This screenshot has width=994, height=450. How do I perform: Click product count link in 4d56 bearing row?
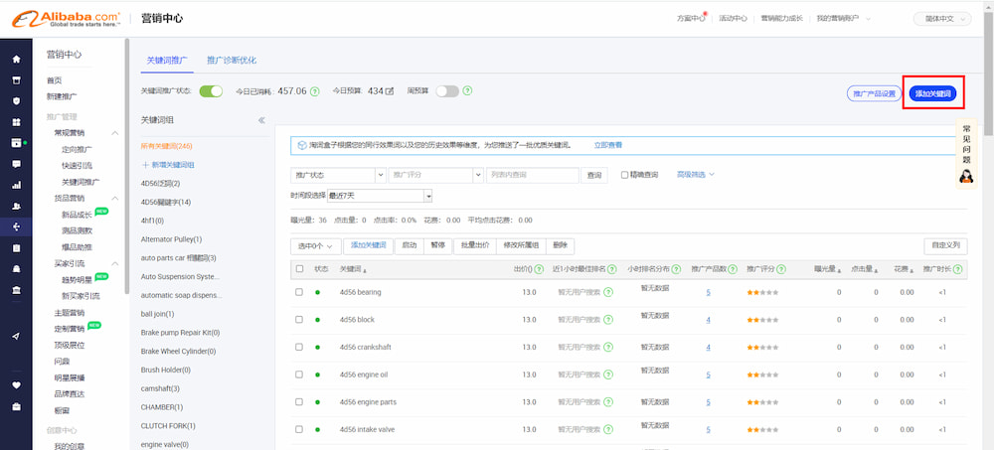click(x=708, y=293)
